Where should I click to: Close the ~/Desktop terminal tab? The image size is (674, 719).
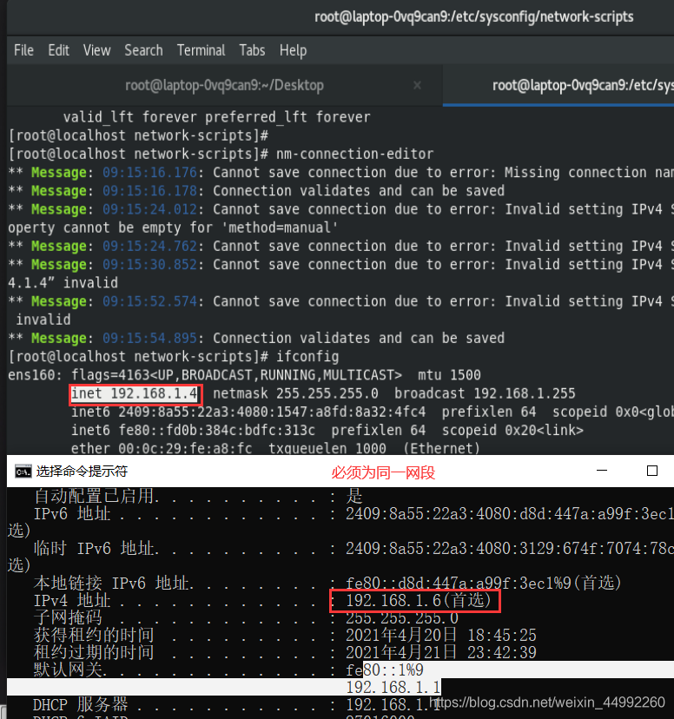point(417,85)
